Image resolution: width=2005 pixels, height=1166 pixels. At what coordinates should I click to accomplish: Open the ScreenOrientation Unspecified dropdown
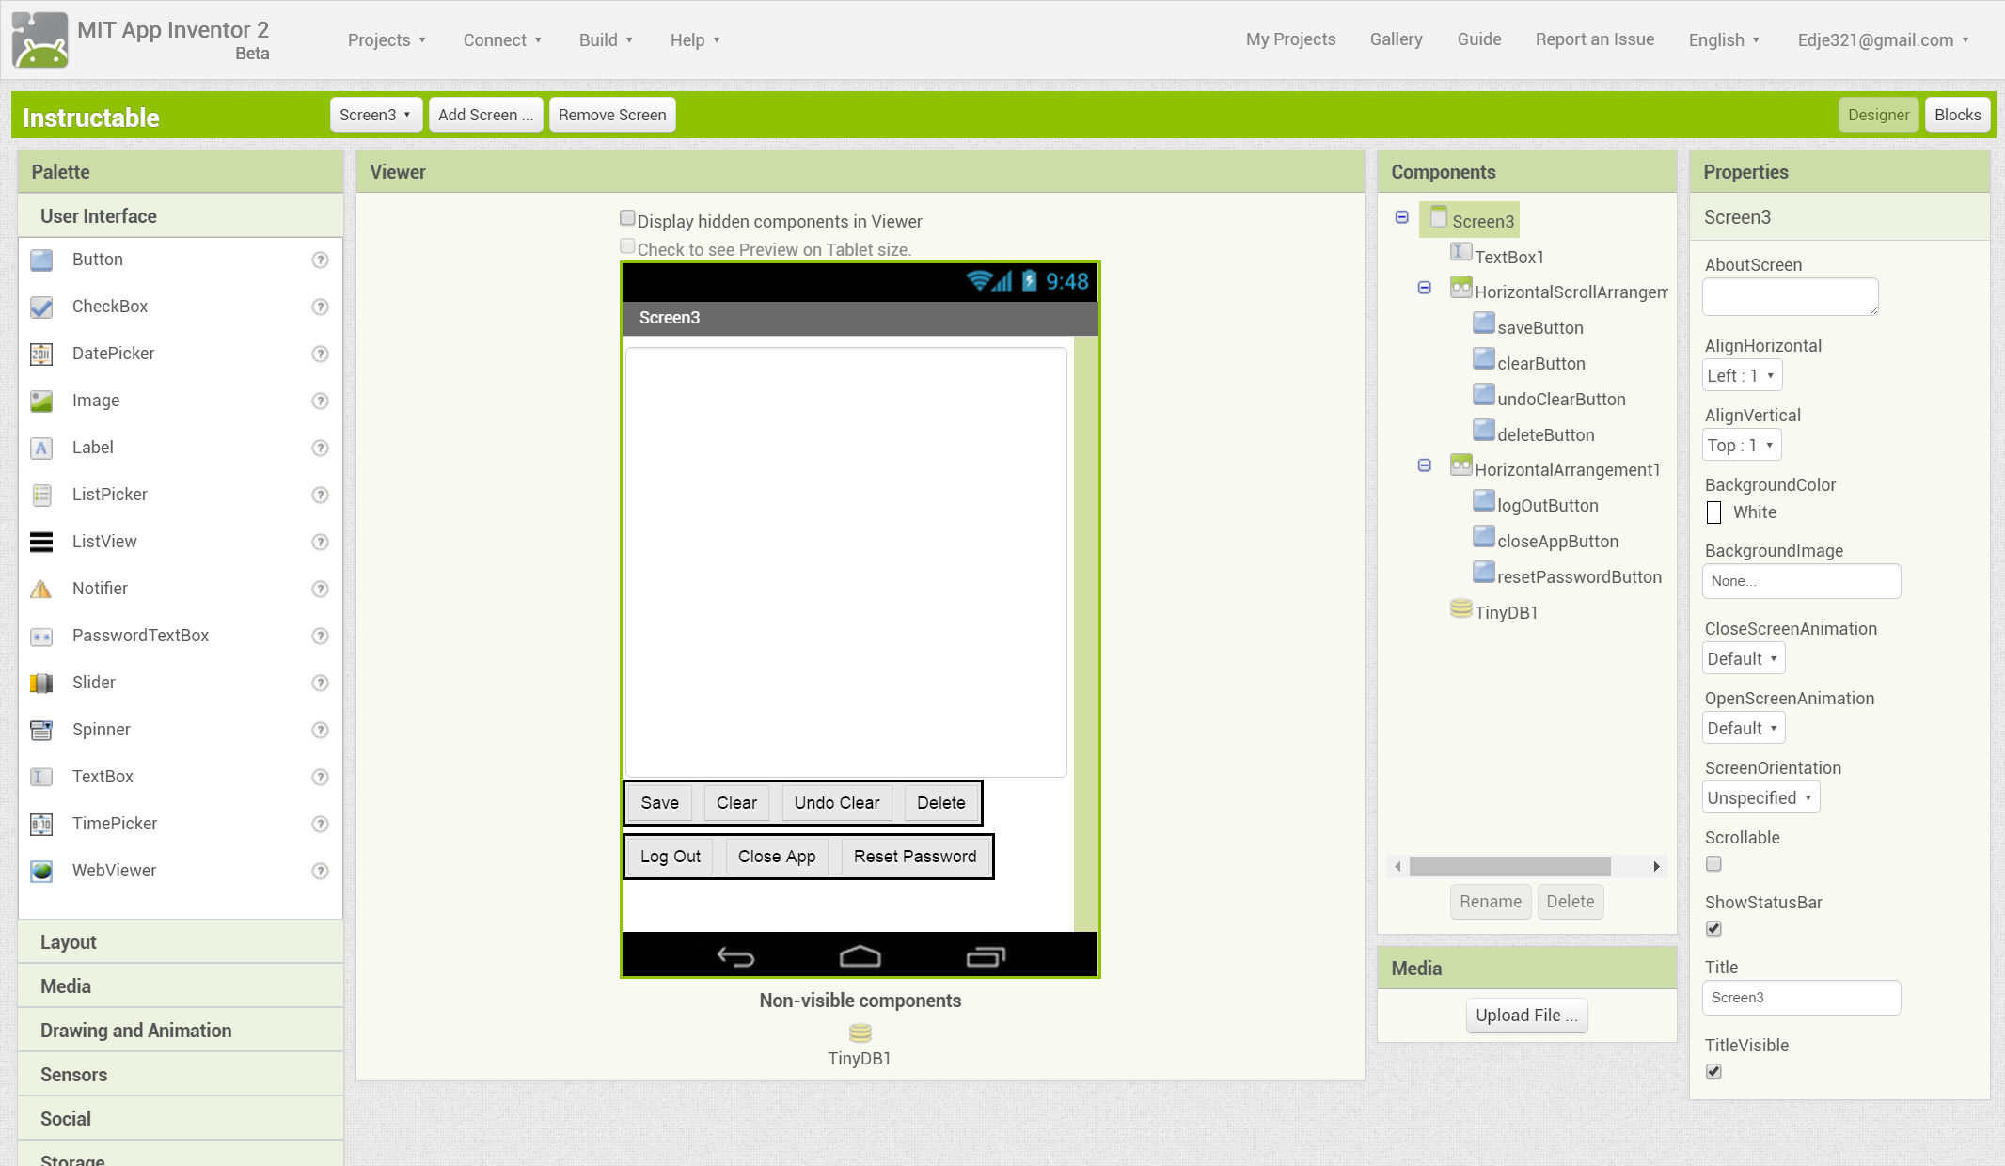tap(1760, 797)
